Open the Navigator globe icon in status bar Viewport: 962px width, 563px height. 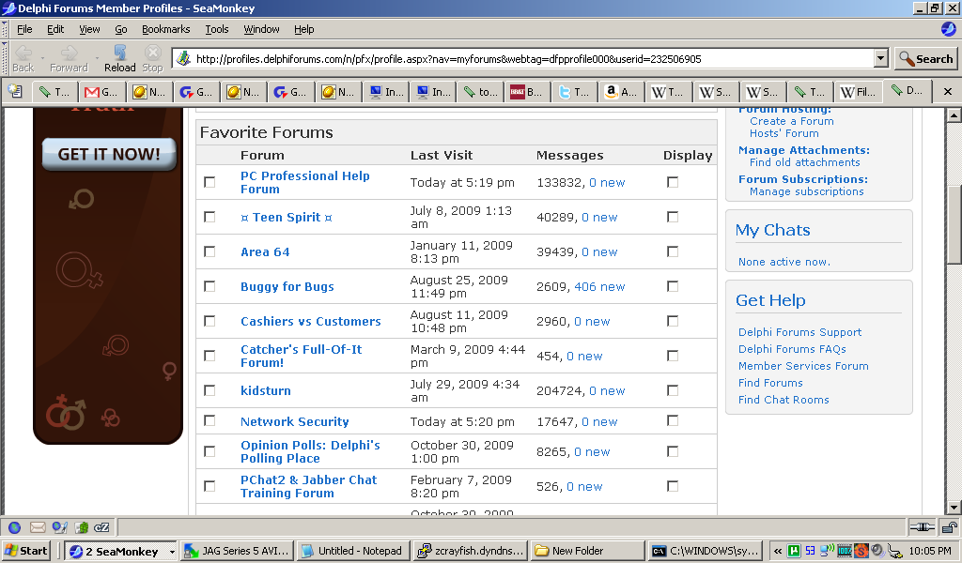(15, 527)
